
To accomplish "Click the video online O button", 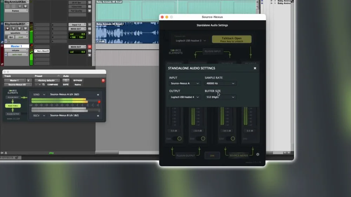I will tap(25, 6).
